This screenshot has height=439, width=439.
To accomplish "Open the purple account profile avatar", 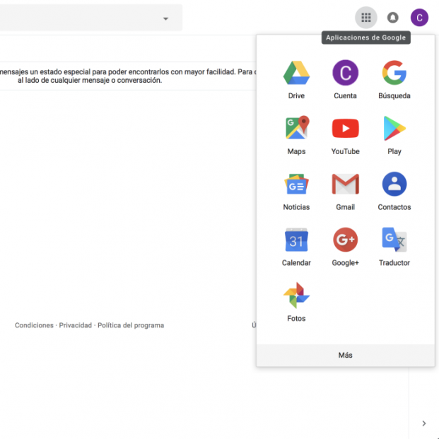I will click(420, 18).
